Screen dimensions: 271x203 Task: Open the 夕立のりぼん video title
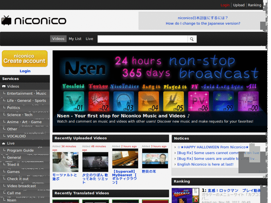(95, 179)
